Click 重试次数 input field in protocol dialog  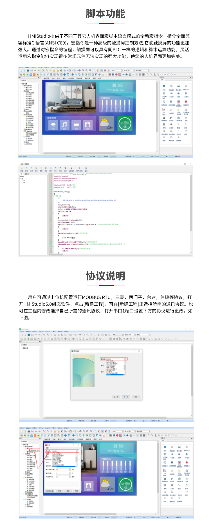(x=62, y=473)
